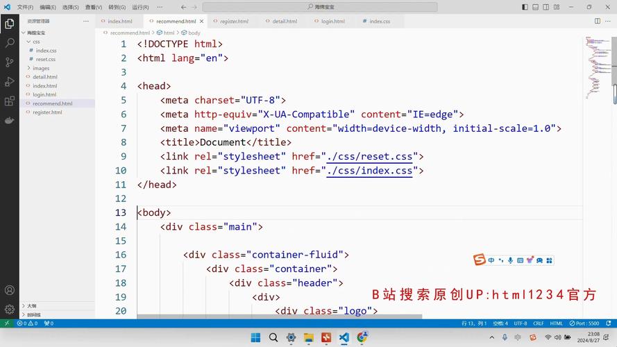Toggle primary side bar visibility
The height and width of the screenshot is (347, 617).
(525, 7)
